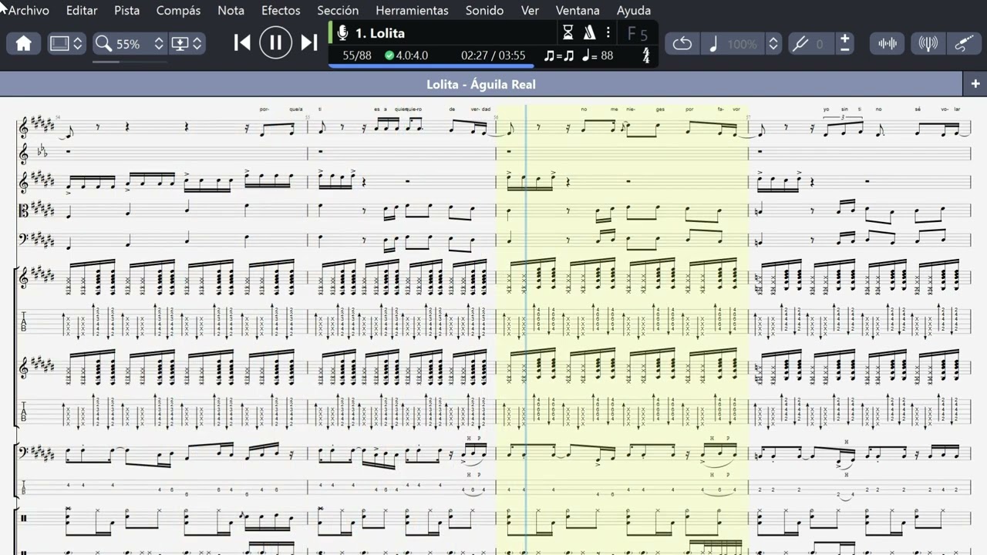Open the audio waveform track tool

point(888,44)
